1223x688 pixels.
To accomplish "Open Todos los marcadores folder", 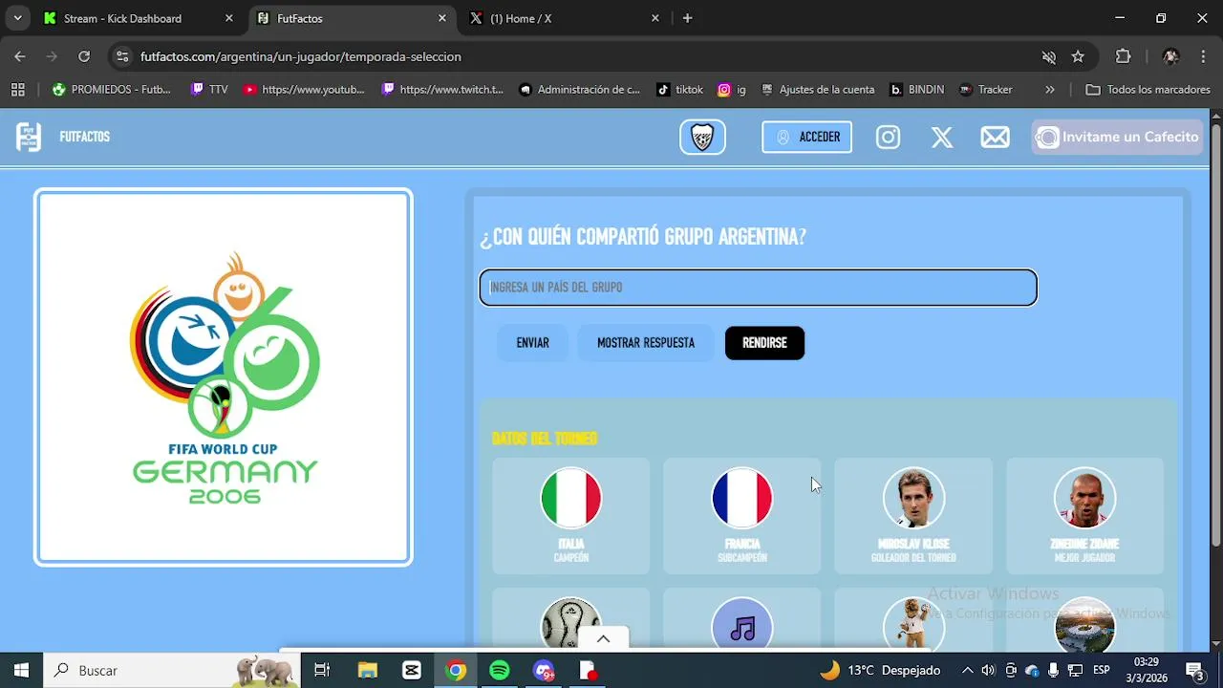I will tap(1148, 89).
